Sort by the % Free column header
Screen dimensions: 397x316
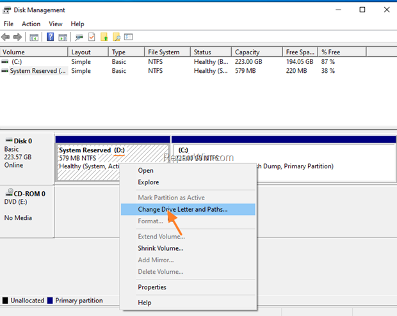point(343,52)
